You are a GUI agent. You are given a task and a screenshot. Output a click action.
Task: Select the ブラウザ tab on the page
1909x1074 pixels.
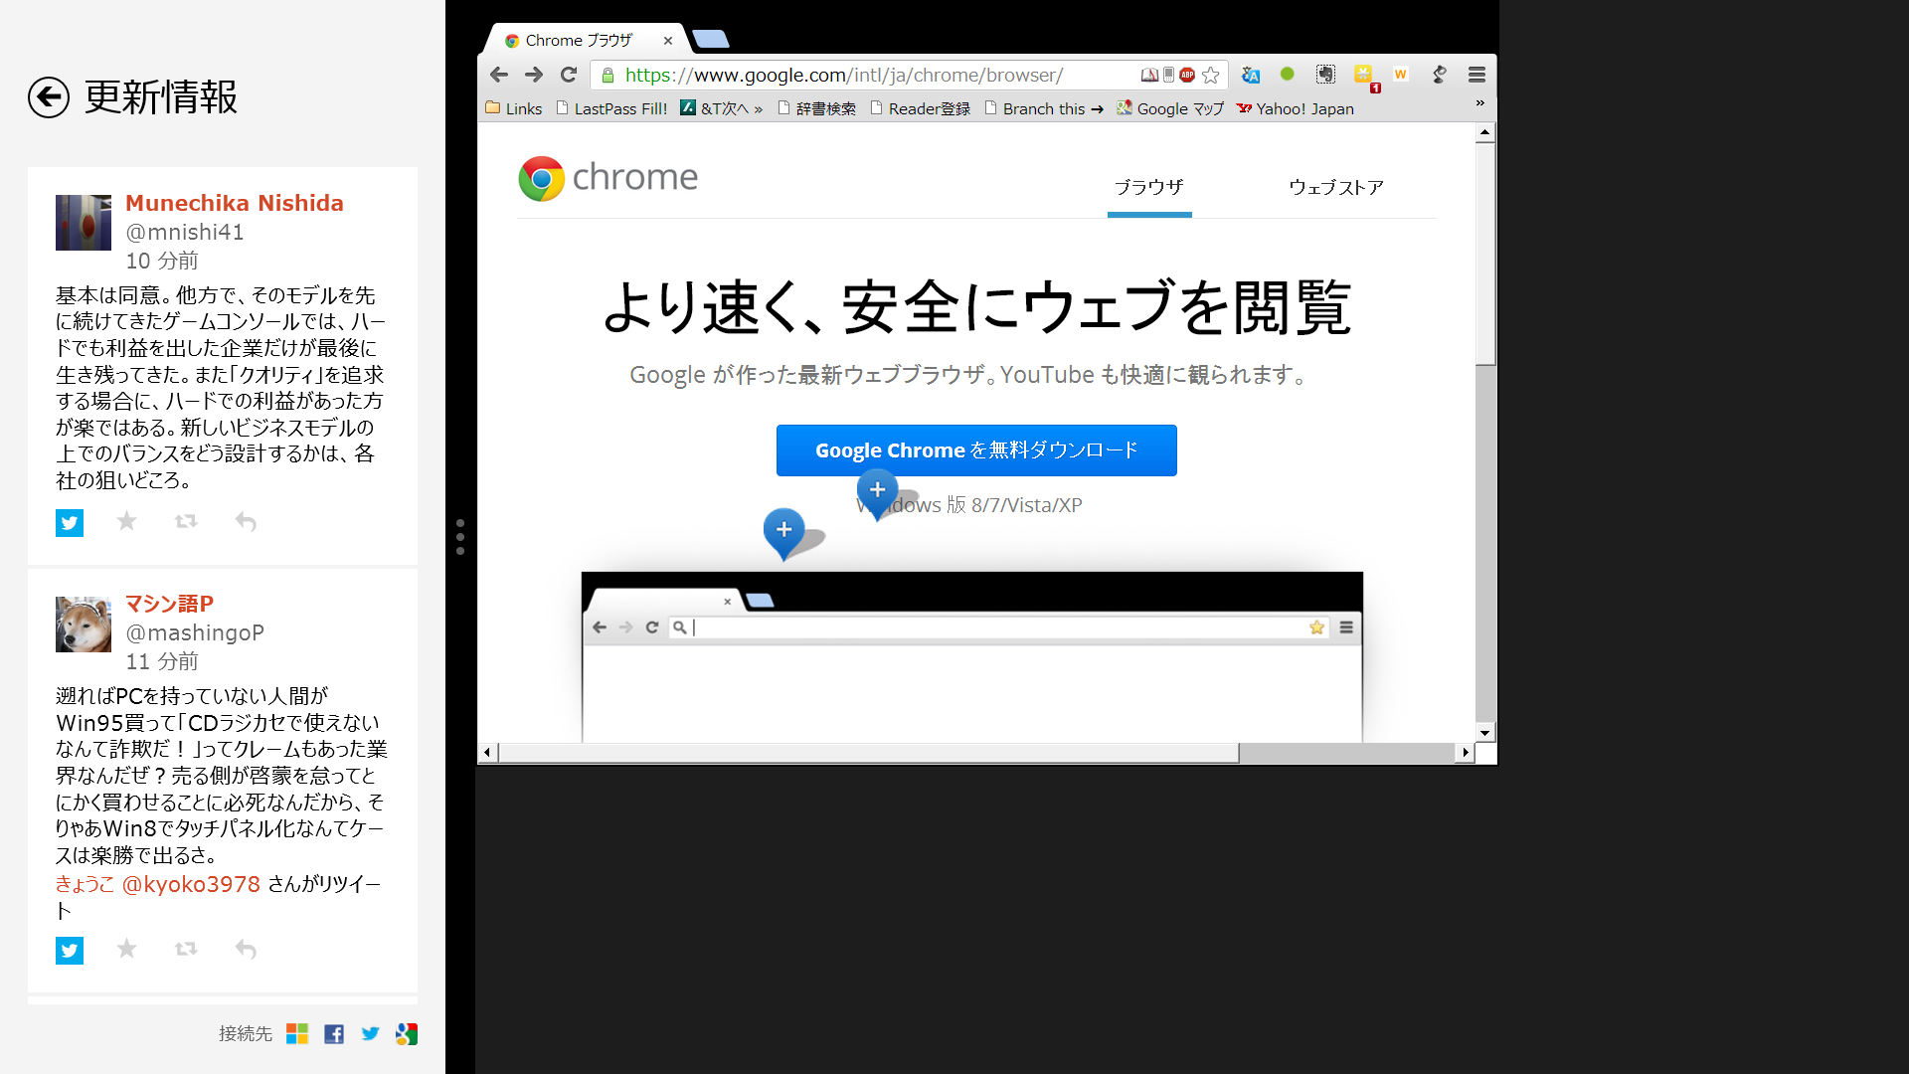point(1148,187)
